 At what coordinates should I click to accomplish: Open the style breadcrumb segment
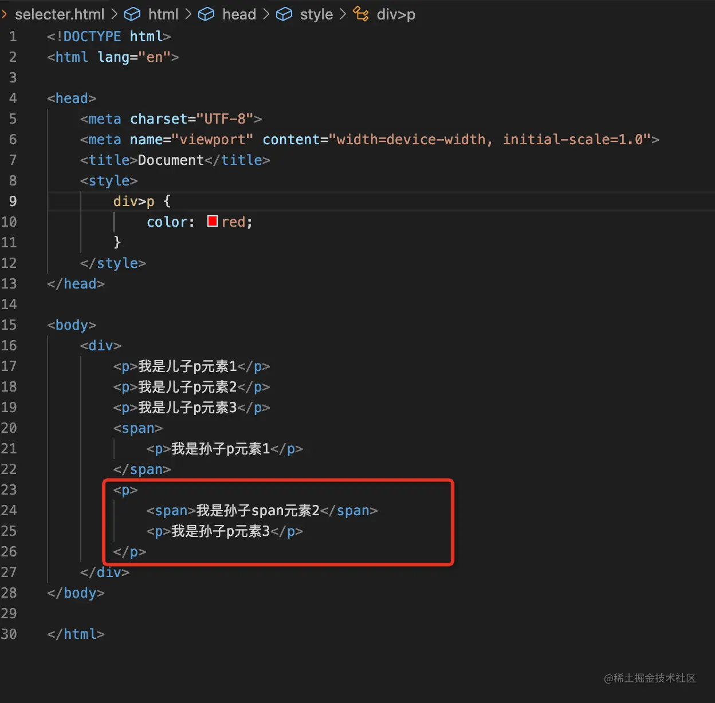(x=316, y=14)
